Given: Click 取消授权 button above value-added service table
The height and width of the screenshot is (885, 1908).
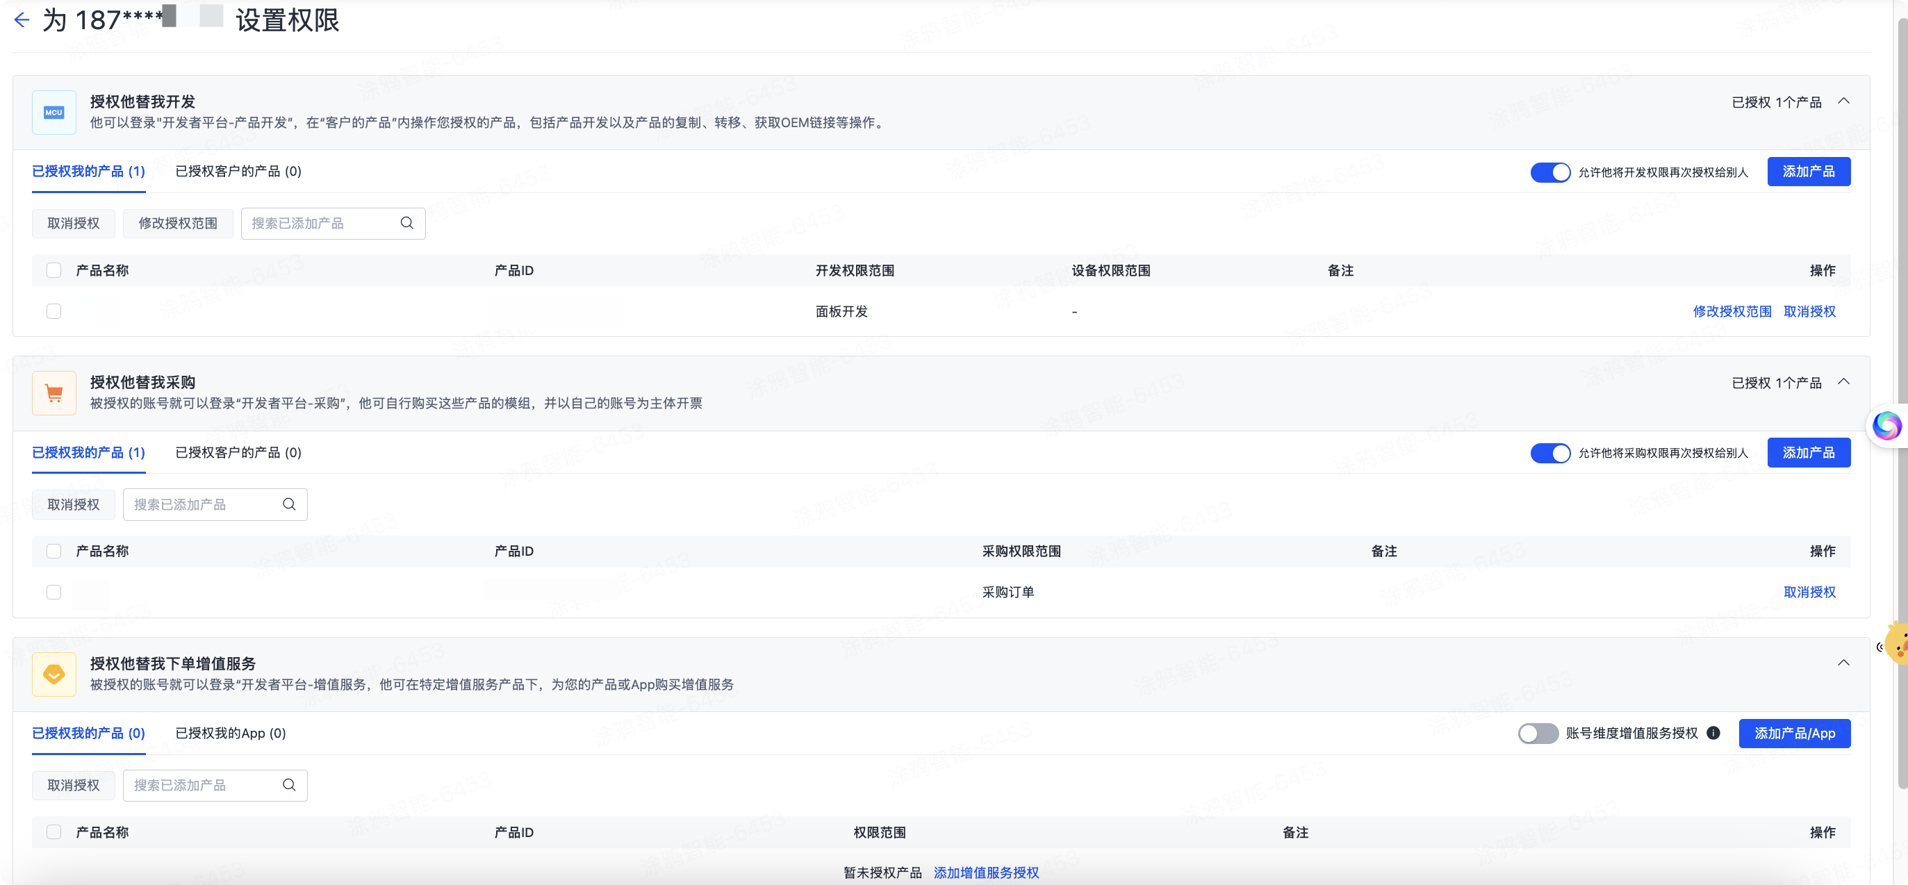Looking at the screenshot, I should coord(74,784).
